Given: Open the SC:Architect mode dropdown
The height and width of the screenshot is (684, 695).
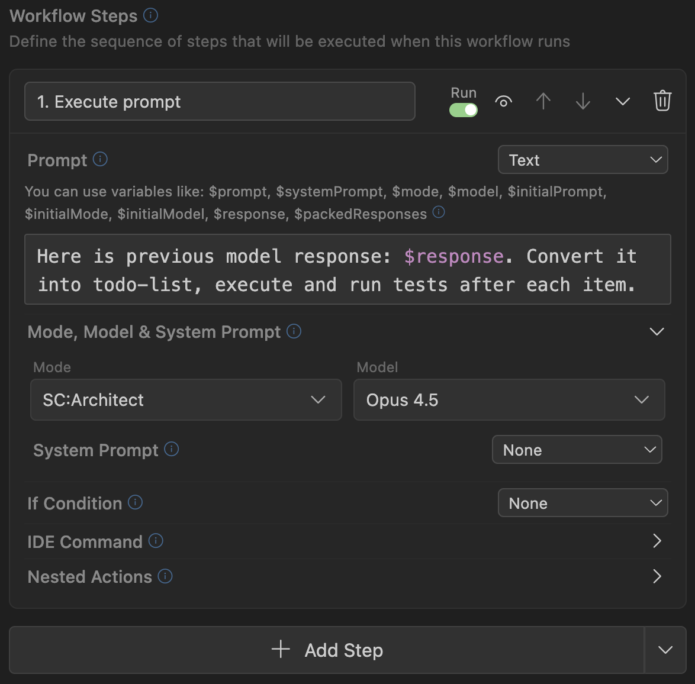Looking at the screenshot, I should (x=186, y=400).
